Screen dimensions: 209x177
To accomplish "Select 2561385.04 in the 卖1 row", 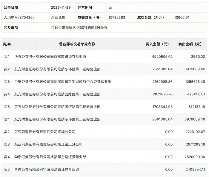I will click(163, 119).
